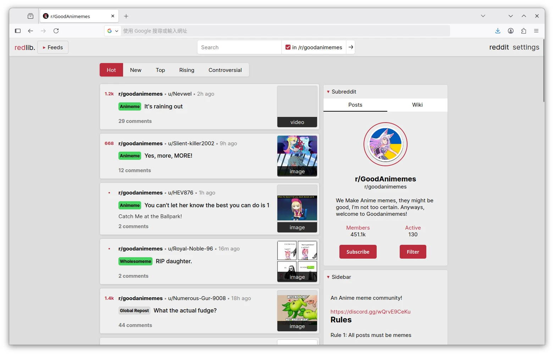Open the image thumbnail of Yes, more, MORE!
Screen dimensions: 554x355
tap(297, 156)
